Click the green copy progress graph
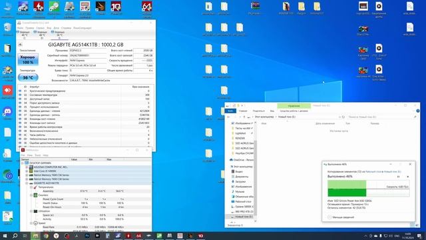426x240 pixels. point(368,188)
